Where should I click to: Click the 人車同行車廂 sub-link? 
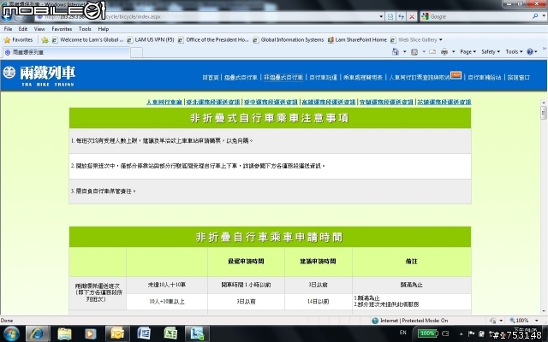click(164, 102)
